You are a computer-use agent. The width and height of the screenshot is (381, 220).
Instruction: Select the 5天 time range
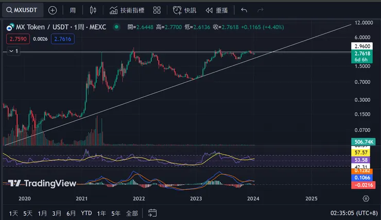pyautogui.click(x=28, y=213)
